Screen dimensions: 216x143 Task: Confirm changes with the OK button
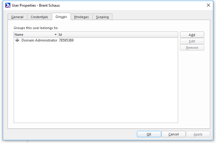click(149, 134)
